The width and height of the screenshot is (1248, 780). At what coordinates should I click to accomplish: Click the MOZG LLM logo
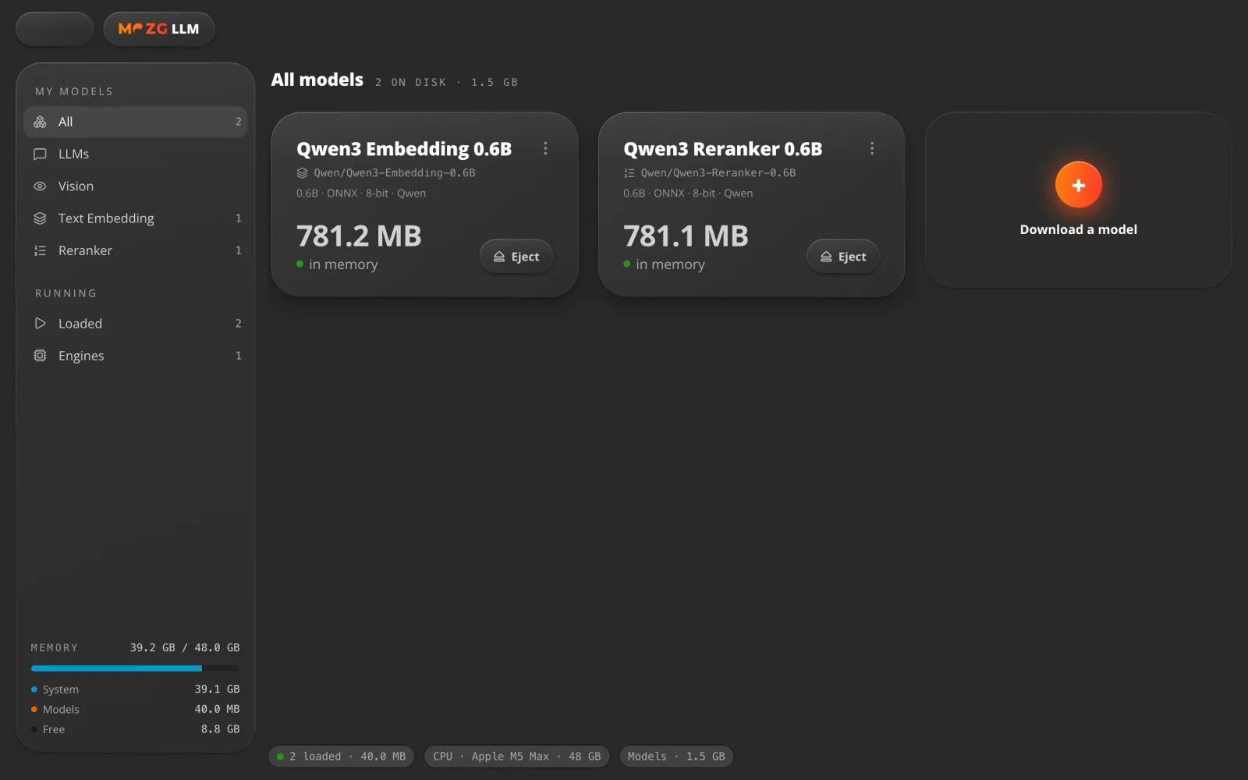coord(159,29)
